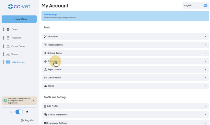210x125 pixels.
Task: Click the Integrations nodes icon
Action: pos(45,61)
